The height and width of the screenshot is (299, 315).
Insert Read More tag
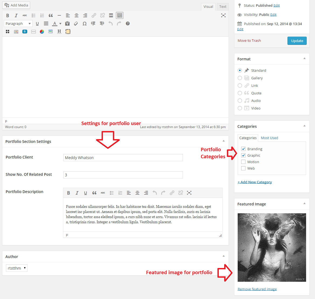click(x=111, y=15)
